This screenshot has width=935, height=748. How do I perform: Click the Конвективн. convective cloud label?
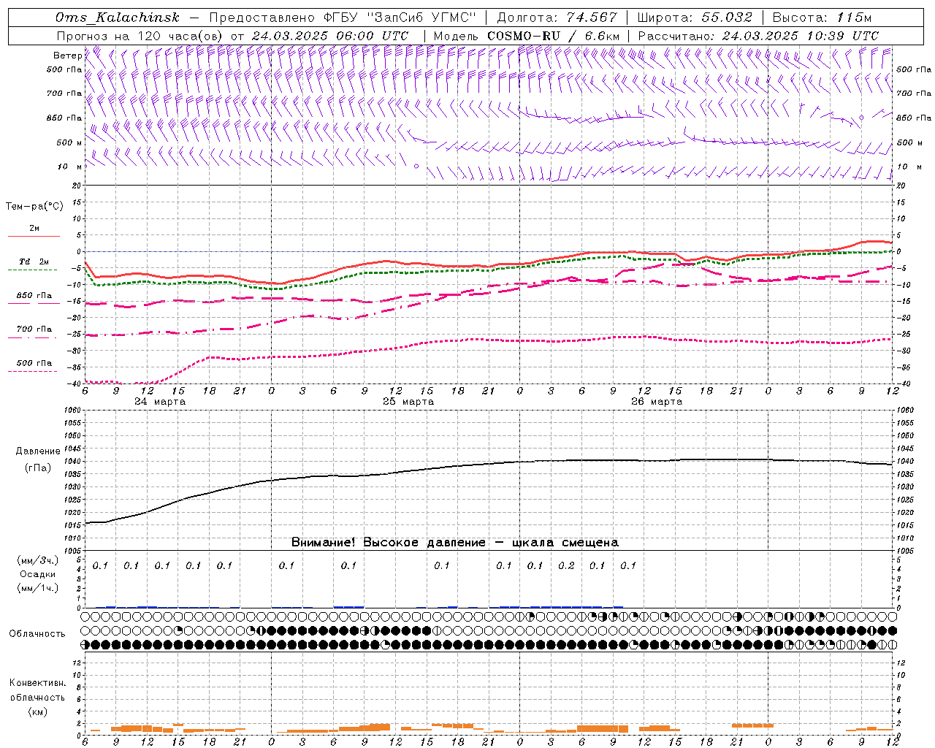[x=37, y=683]
